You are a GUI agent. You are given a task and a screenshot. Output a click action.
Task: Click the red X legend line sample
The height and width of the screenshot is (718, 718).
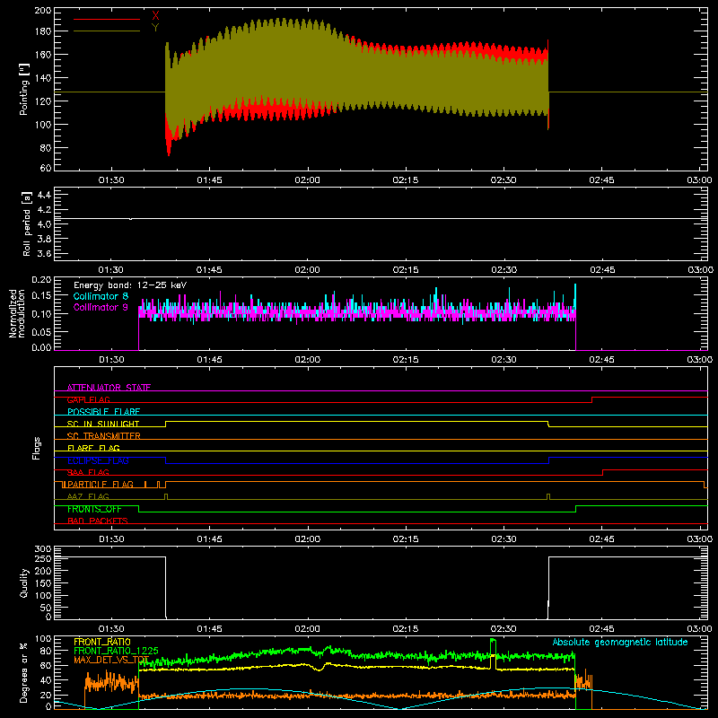[x=107, y=19]
